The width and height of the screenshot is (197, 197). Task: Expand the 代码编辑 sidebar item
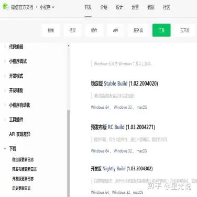[16, 47]
